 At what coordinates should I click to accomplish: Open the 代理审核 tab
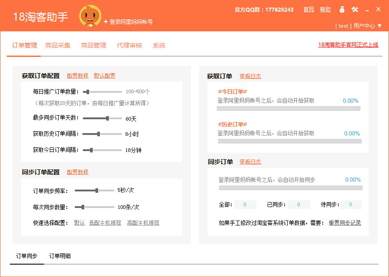(130, 45)
